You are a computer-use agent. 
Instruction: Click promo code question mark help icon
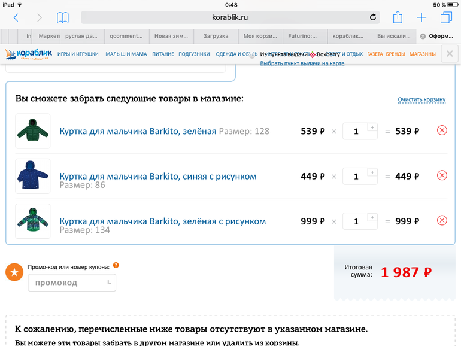pos(116,265)
